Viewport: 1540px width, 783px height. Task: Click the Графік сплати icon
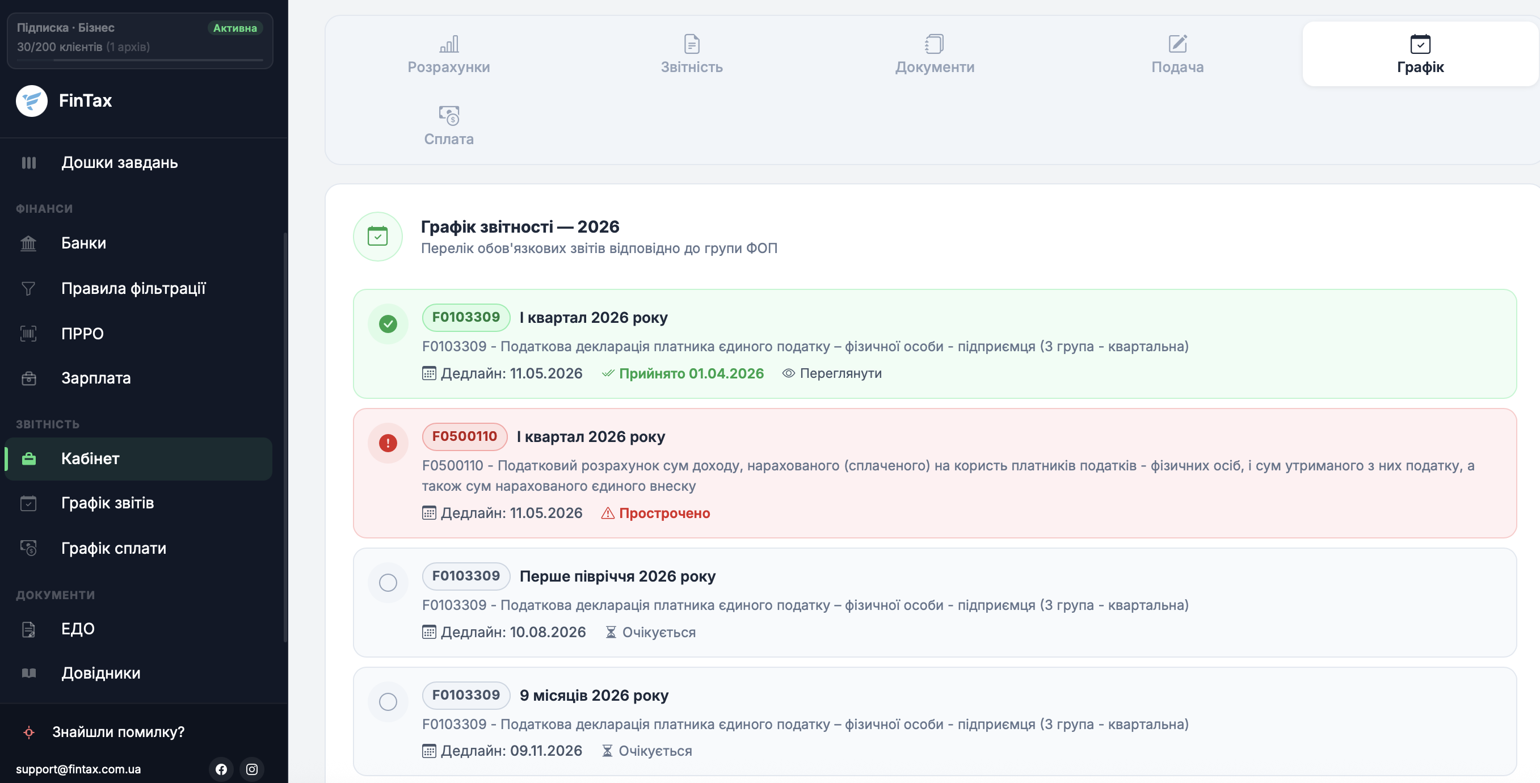coord(29,549)
